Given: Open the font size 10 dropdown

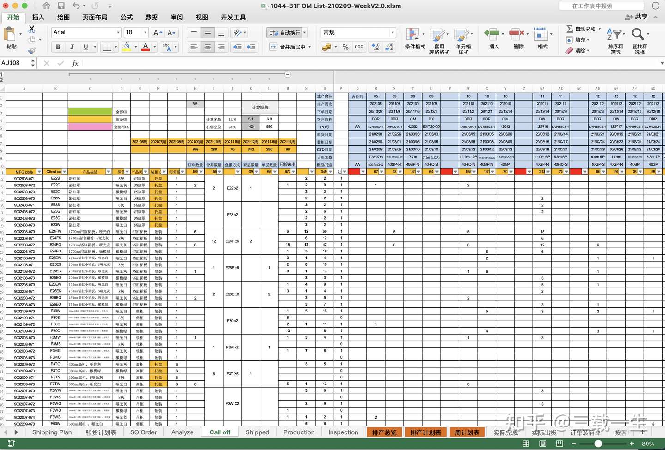Looking at the screenshot, I should pyautogui.click(x=145, y=32).
